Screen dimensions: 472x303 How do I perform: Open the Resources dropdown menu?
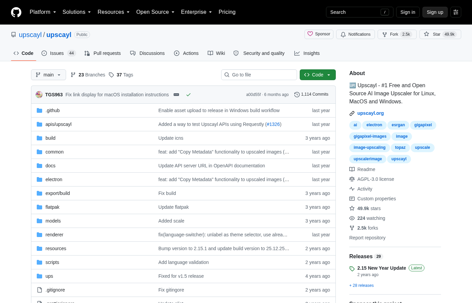click(114, 12)
